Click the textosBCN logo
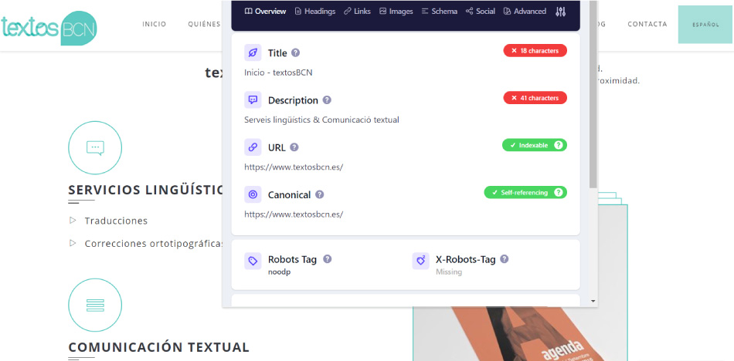Viewport: 734px width, 361px height. click(x=49, y=28)
